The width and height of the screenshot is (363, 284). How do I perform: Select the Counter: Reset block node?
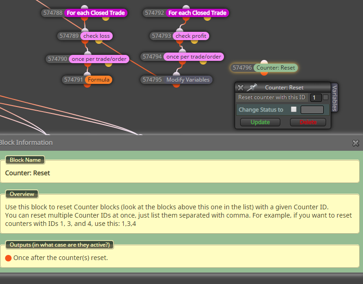tap(276, 68)
